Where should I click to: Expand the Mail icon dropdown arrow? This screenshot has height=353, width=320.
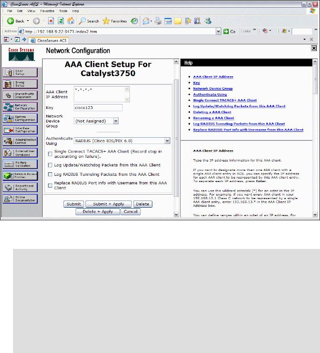coord(151,21)
